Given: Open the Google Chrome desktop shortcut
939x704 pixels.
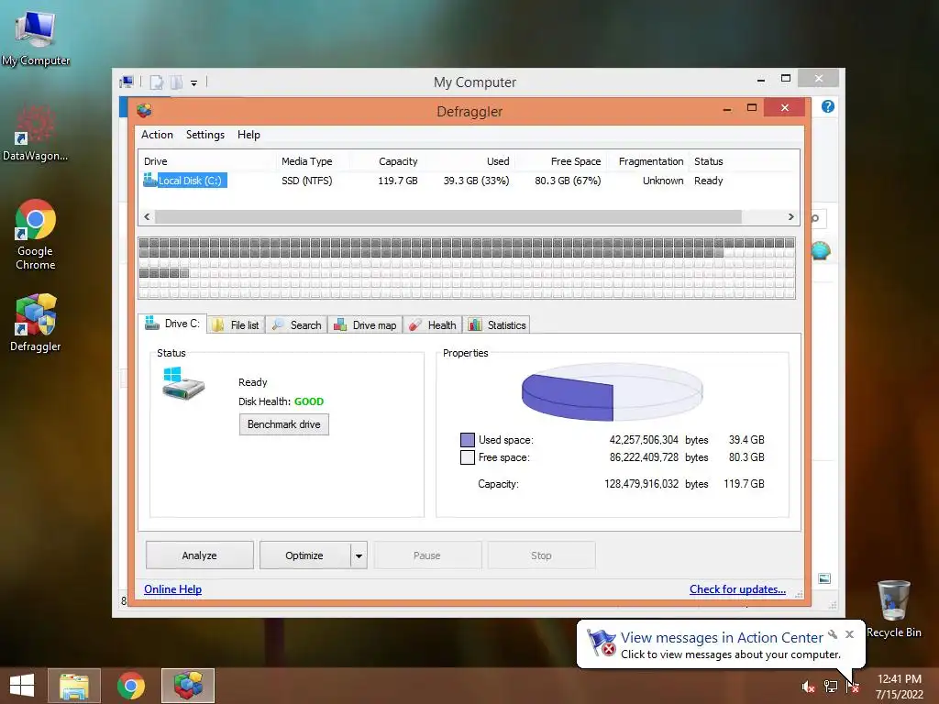Looking at the screenshot, I should click(x=36, y=235).
